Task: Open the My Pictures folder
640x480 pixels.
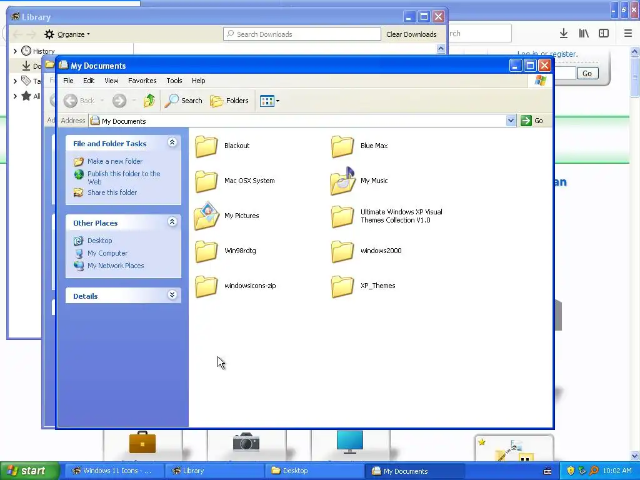Action: click(x=226, y=216)
